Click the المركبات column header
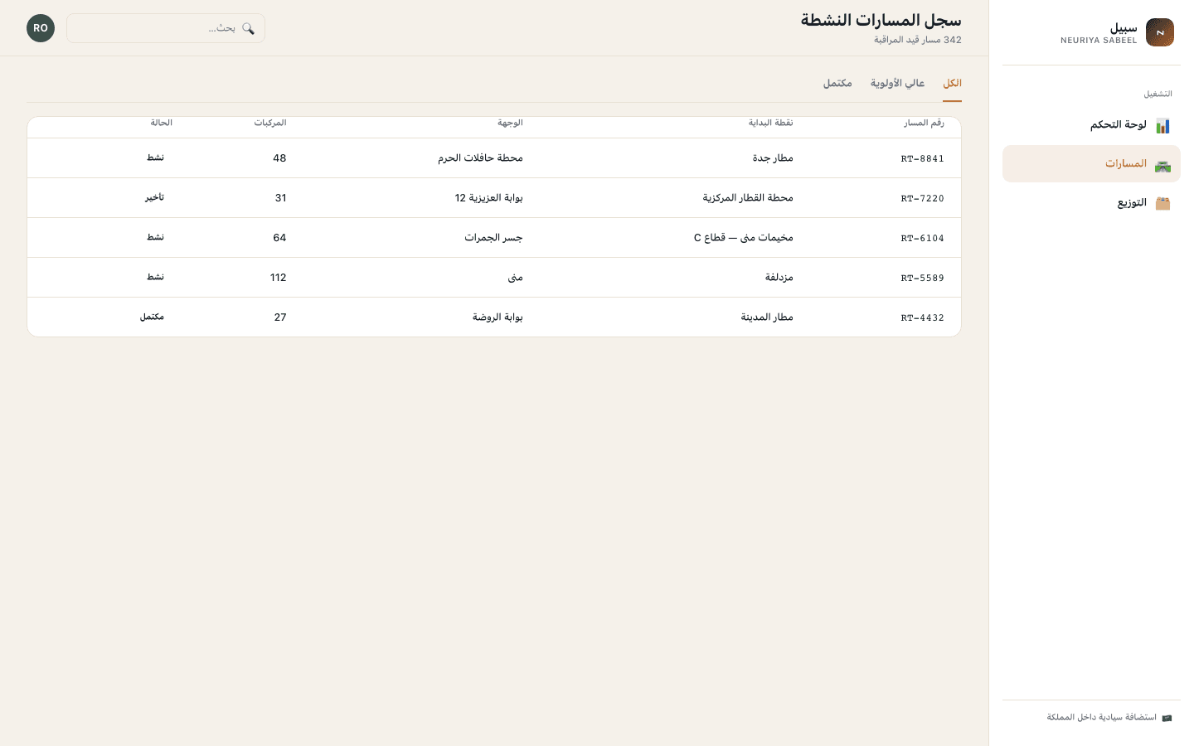 (270, 123)
